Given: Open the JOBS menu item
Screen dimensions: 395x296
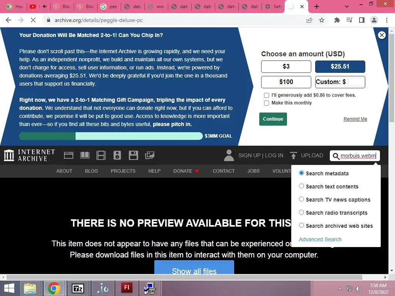Looking at the screenshot, I should click(x=253, y=171).
